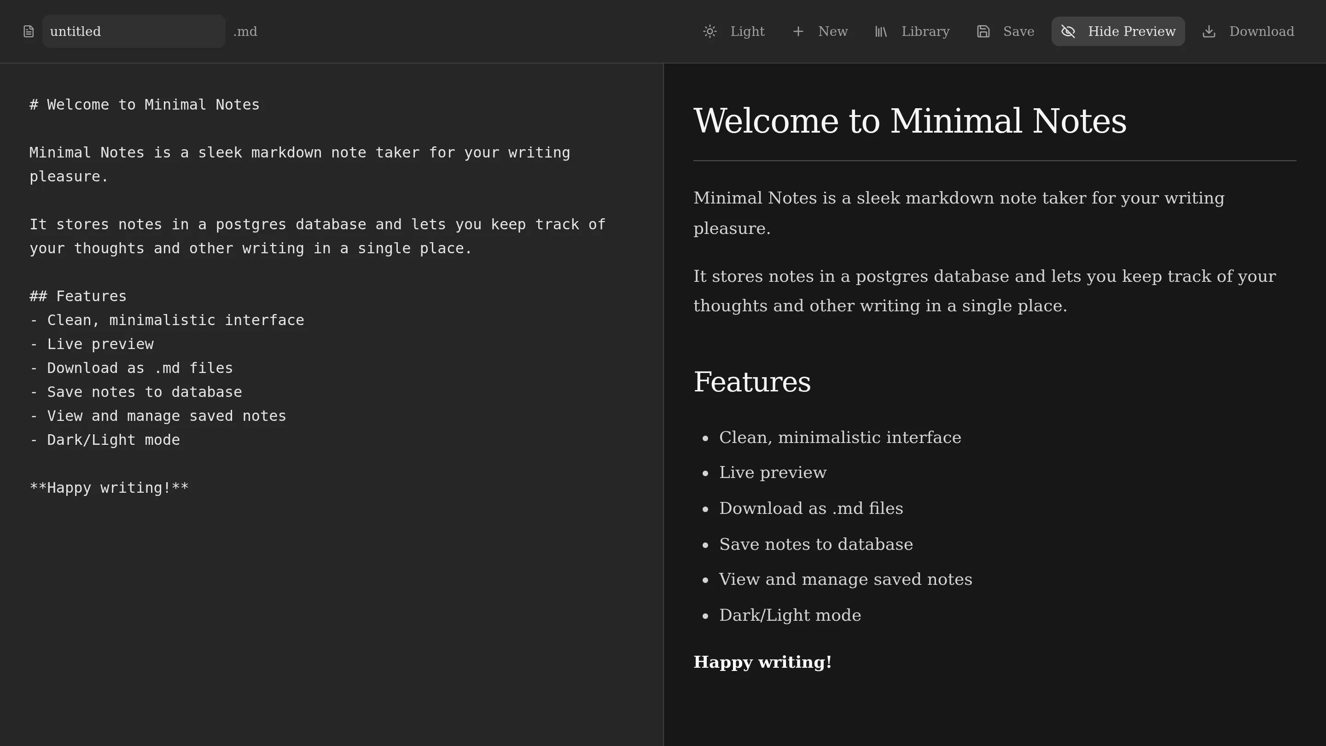This screenshot has height=746, width=1326.
Task: Click the Library books icon
Action: click(x=881, y=31)
